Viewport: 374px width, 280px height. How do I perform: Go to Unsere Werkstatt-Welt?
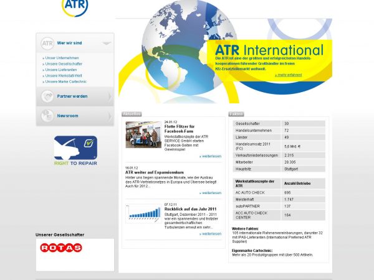point(62,76)
